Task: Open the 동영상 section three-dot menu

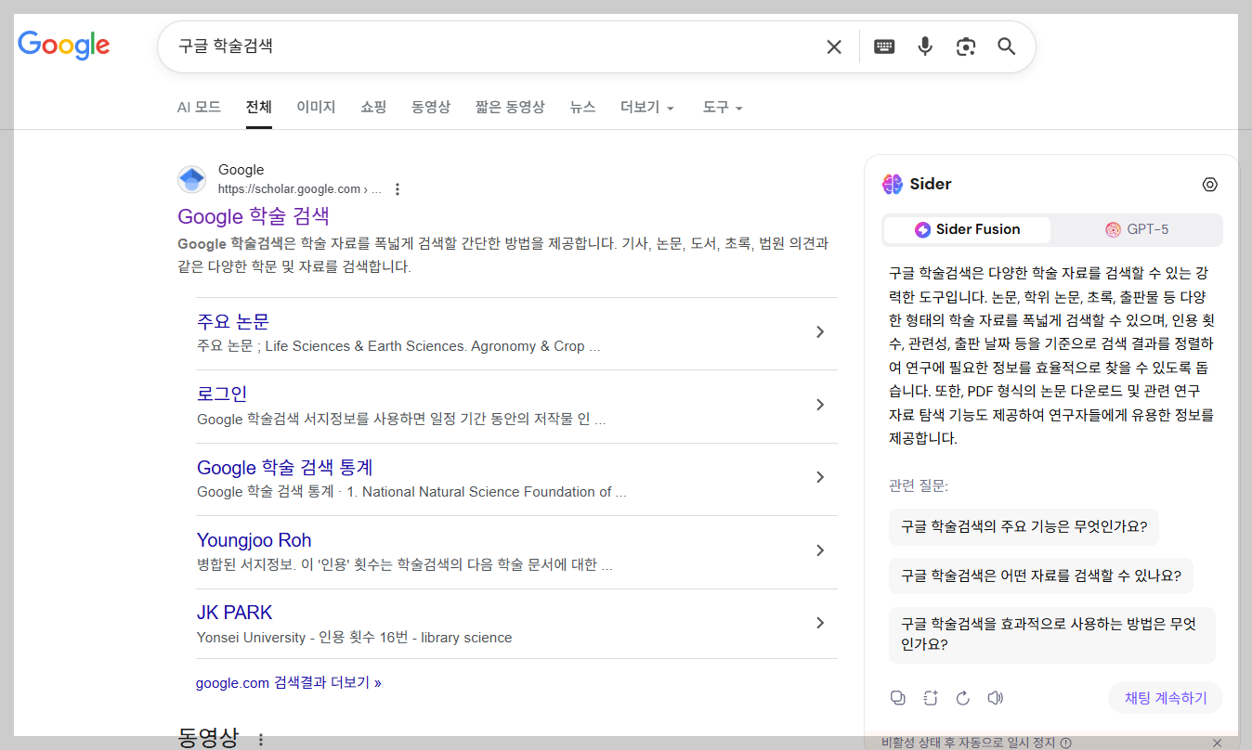Action: 261,739
